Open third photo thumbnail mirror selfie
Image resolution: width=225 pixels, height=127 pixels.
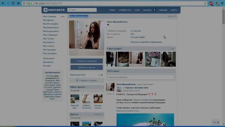click(x=137, y=59)
